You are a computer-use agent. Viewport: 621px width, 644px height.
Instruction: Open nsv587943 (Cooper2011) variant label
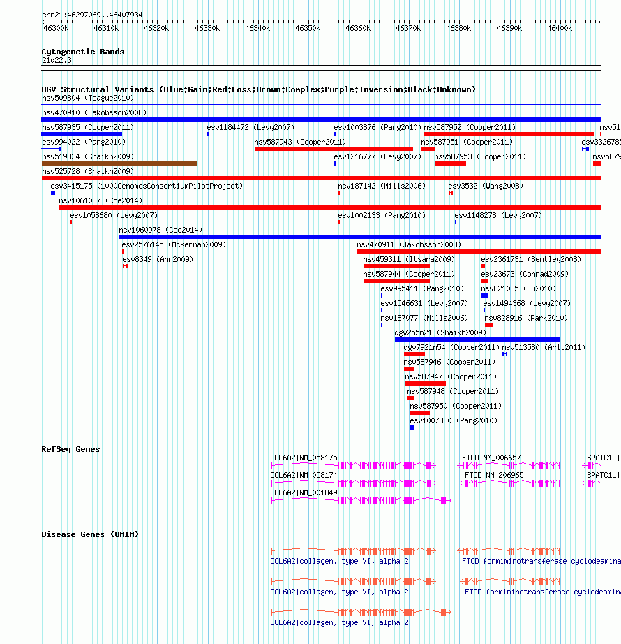[x=300, y=142]
